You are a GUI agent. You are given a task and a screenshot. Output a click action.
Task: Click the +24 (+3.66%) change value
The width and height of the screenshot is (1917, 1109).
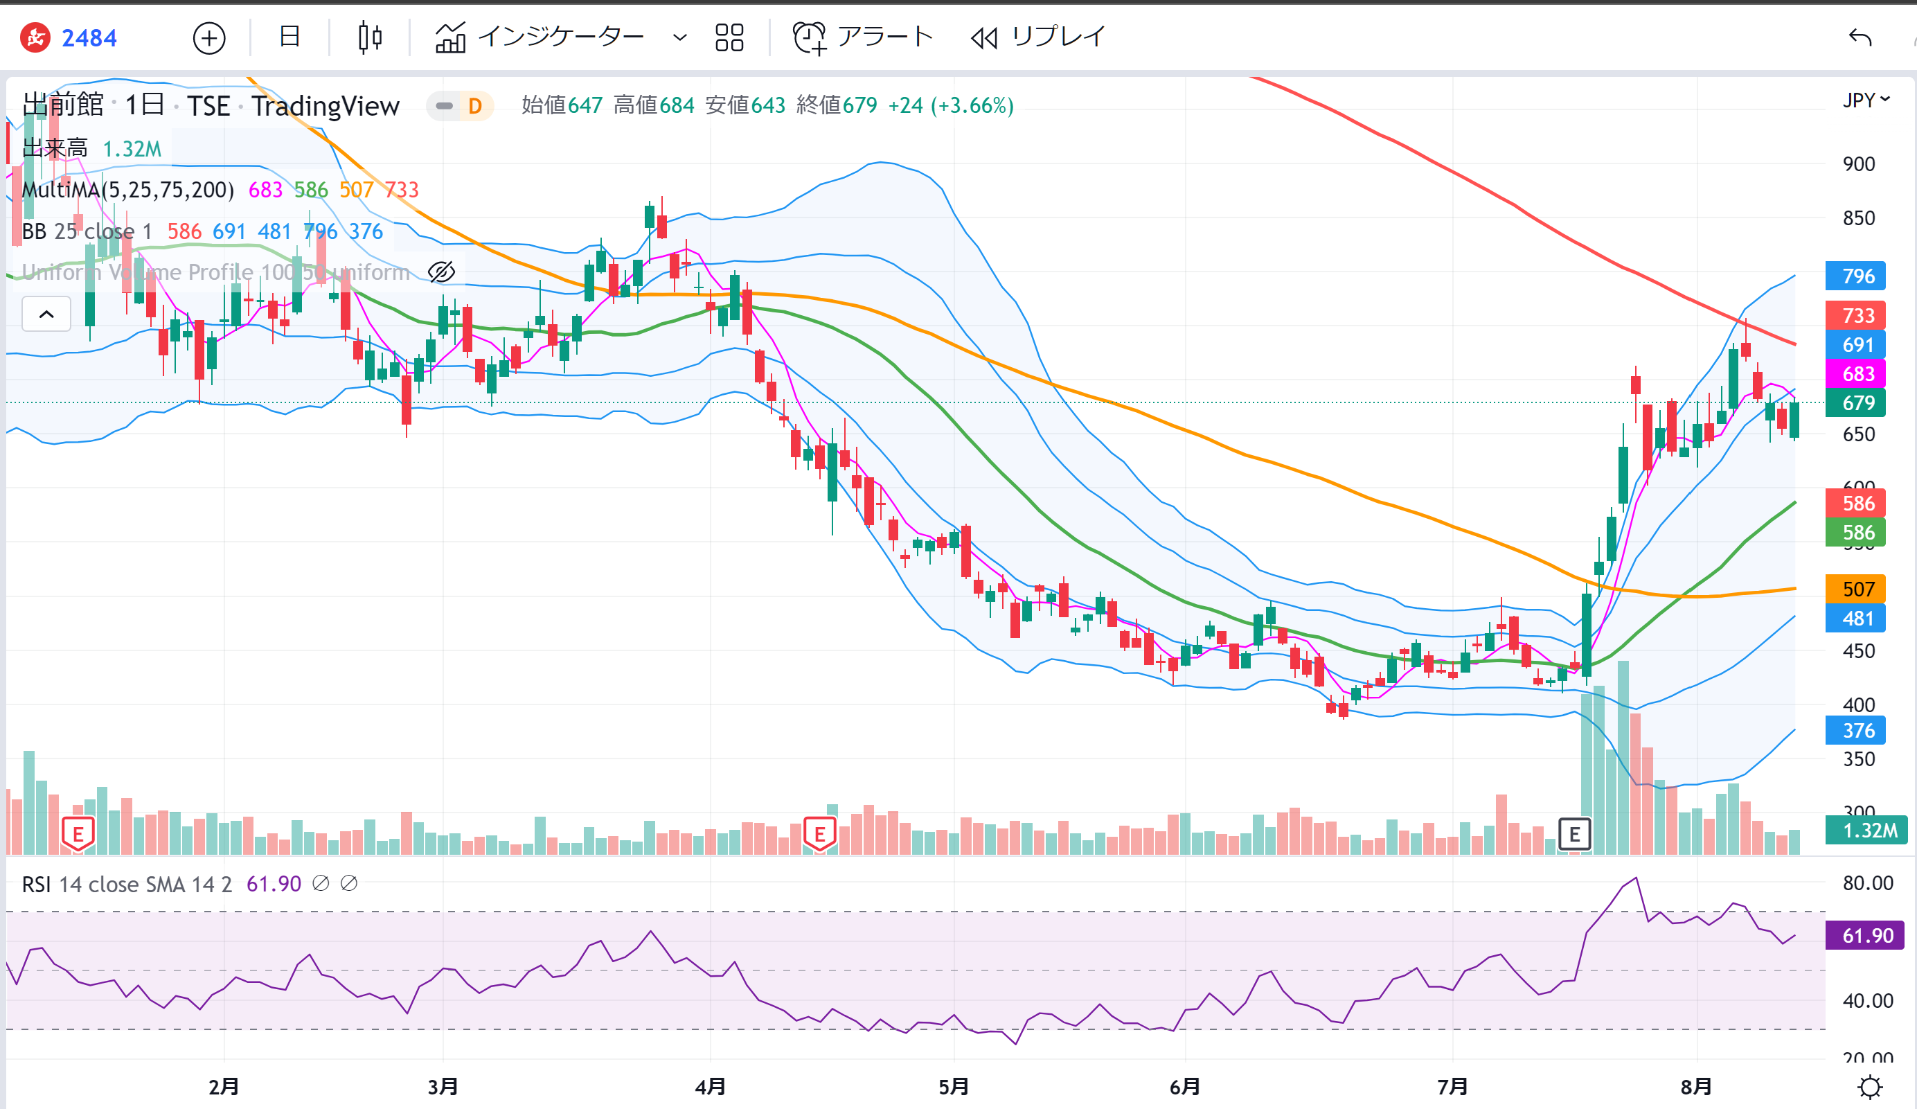point(951,106)
